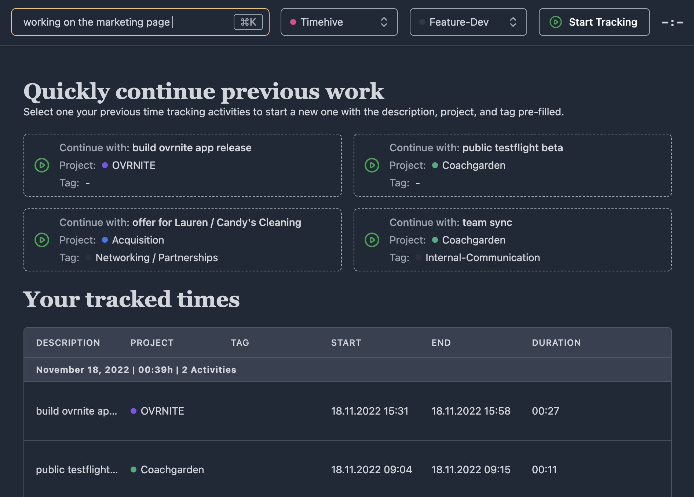Image resolution: width=694 pixels, height=497 pixels.
Task: Open the Timehive project selector
Action: (x=339, y=22)
